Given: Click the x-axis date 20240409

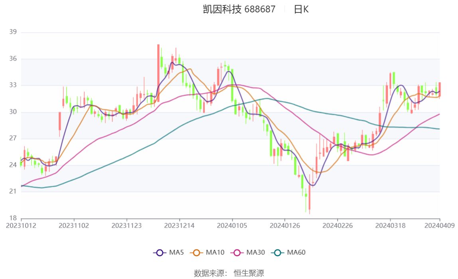Looking at the screenshot, I should pos(440,226).
